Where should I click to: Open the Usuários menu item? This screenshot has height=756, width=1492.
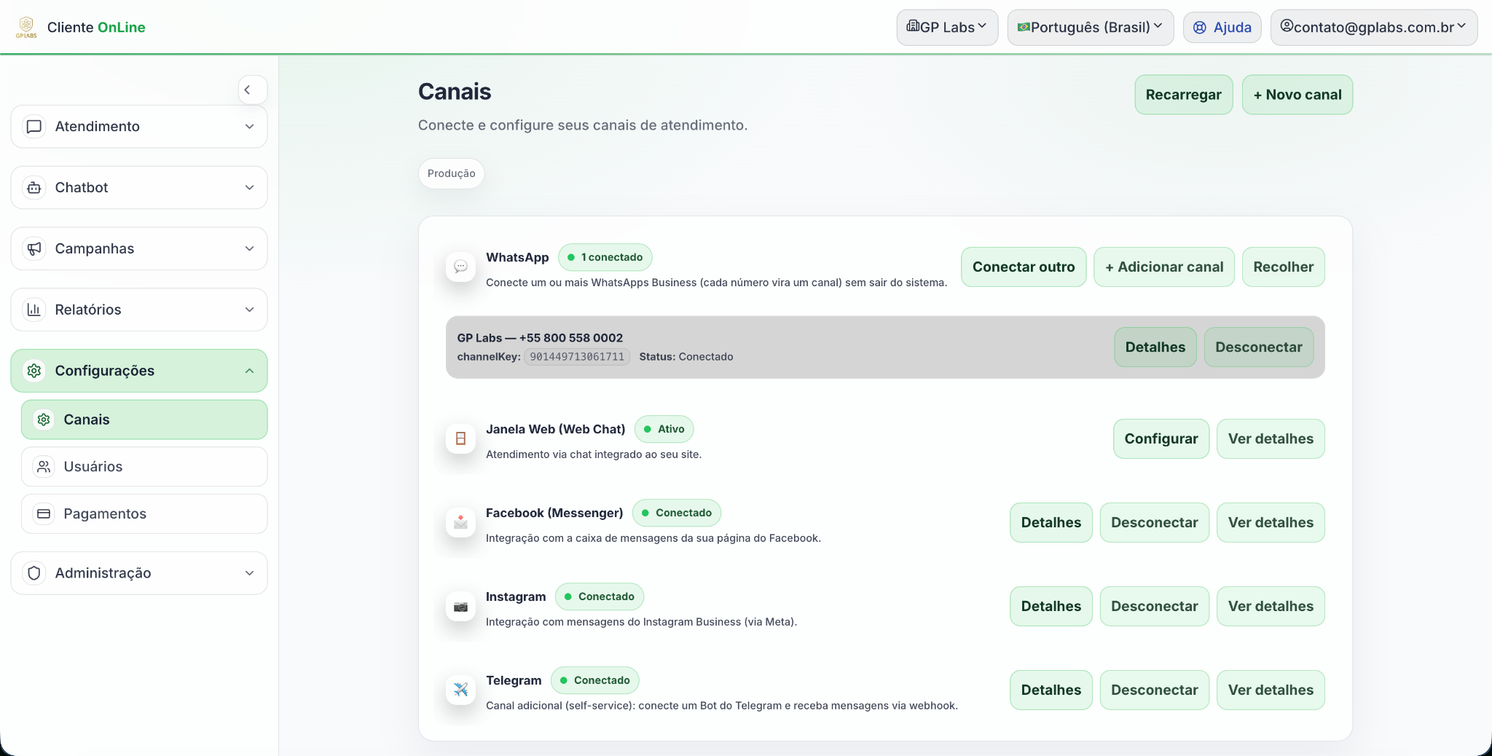point(144,467)
